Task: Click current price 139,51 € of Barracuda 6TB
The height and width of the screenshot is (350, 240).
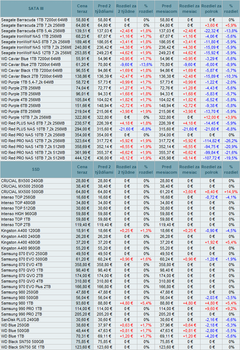Action: (x=82, y=31)
